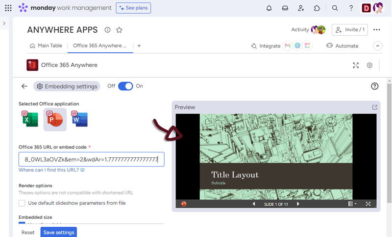Toggle the embedding Off/On switch

click(125, 86)
